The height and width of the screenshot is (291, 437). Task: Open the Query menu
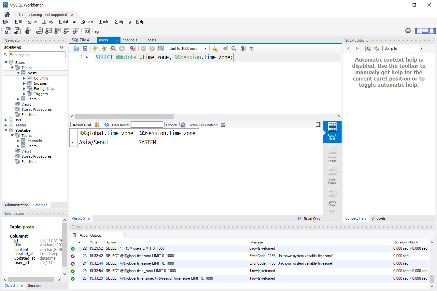[48, 22]
